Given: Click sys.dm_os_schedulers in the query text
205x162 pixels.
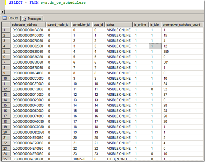Looking at the screenshot, I should (x=63, y=3).
